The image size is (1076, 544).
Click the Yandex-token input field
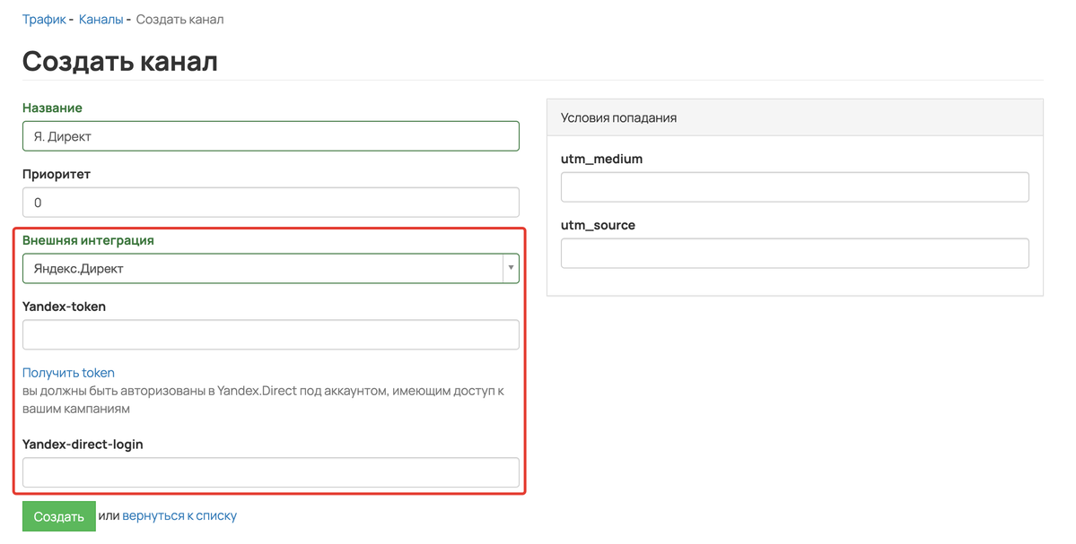[271, 335]
